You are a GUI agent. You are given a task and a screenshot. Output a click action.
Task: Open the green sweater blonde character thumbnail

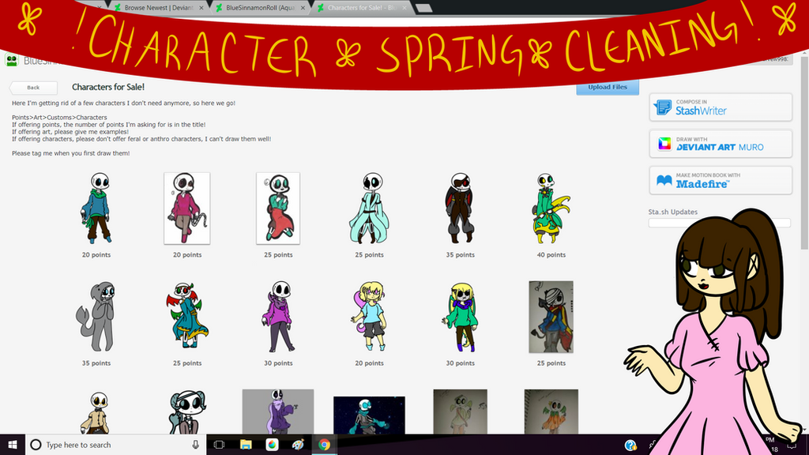pos(461,317)
